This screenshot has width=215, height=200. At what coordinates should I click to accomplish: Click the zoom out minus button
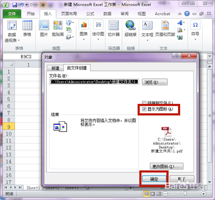pos(165,194)
